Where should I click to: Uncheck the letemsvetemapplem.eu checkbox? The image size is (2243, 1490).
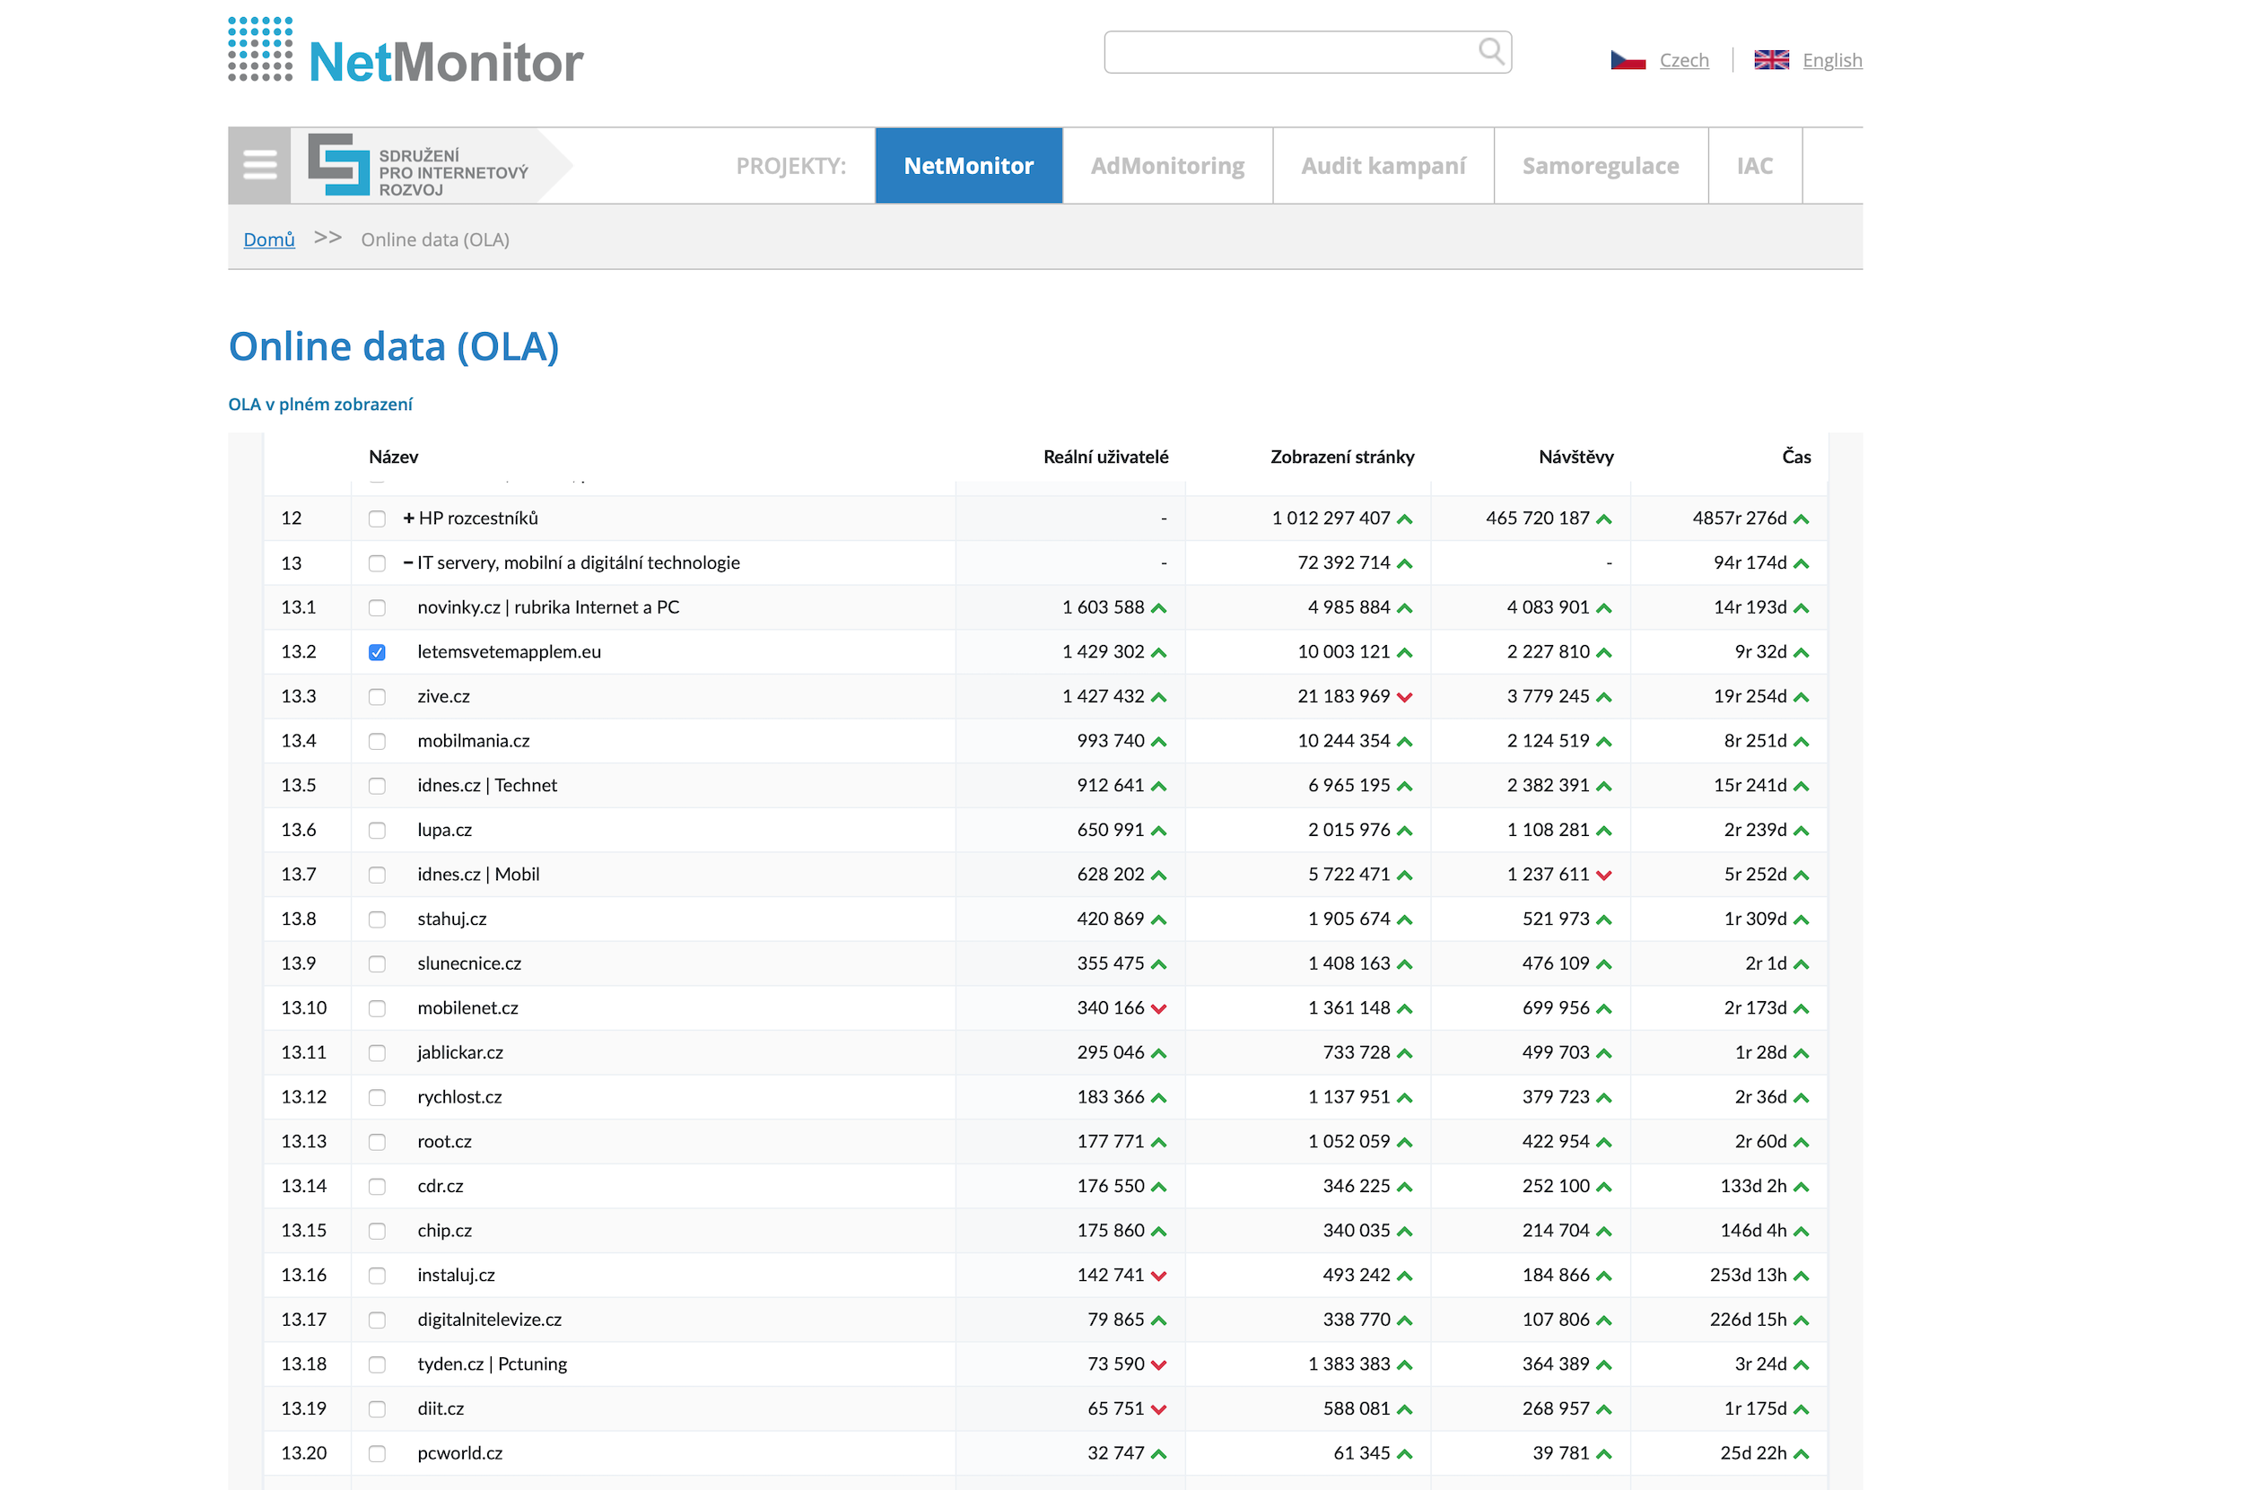[x=378, y=652]
